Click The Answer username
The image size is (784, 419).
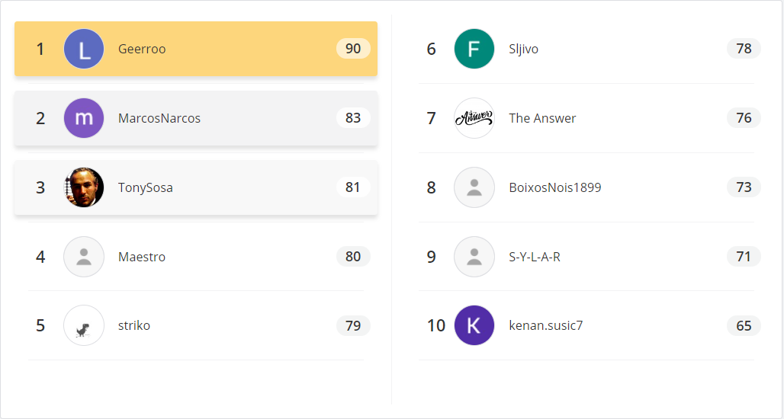click(x=542, y=118)
